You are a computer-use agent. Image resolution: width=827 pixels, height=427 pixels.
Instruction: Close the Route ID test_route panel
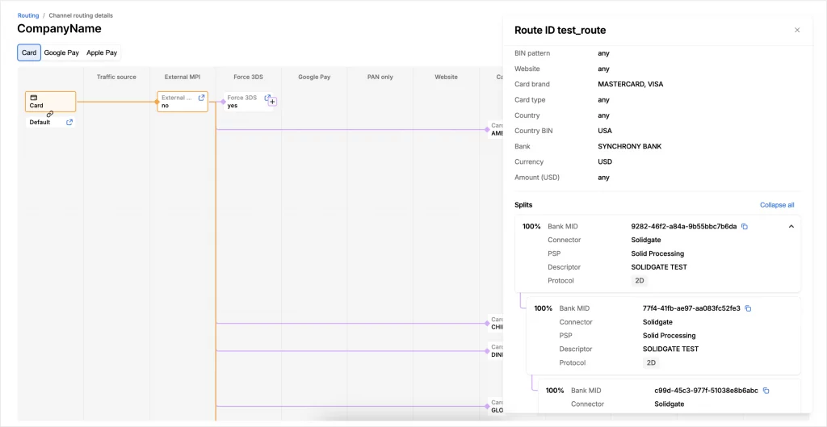797,30
